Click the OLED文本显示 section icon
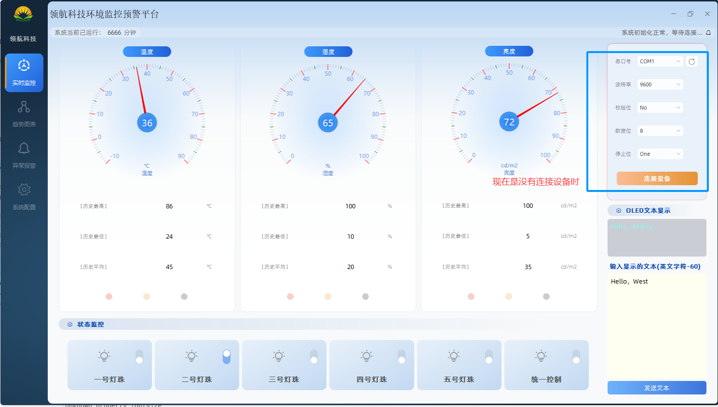Screen dimensions: 718x407 point(619,211)
